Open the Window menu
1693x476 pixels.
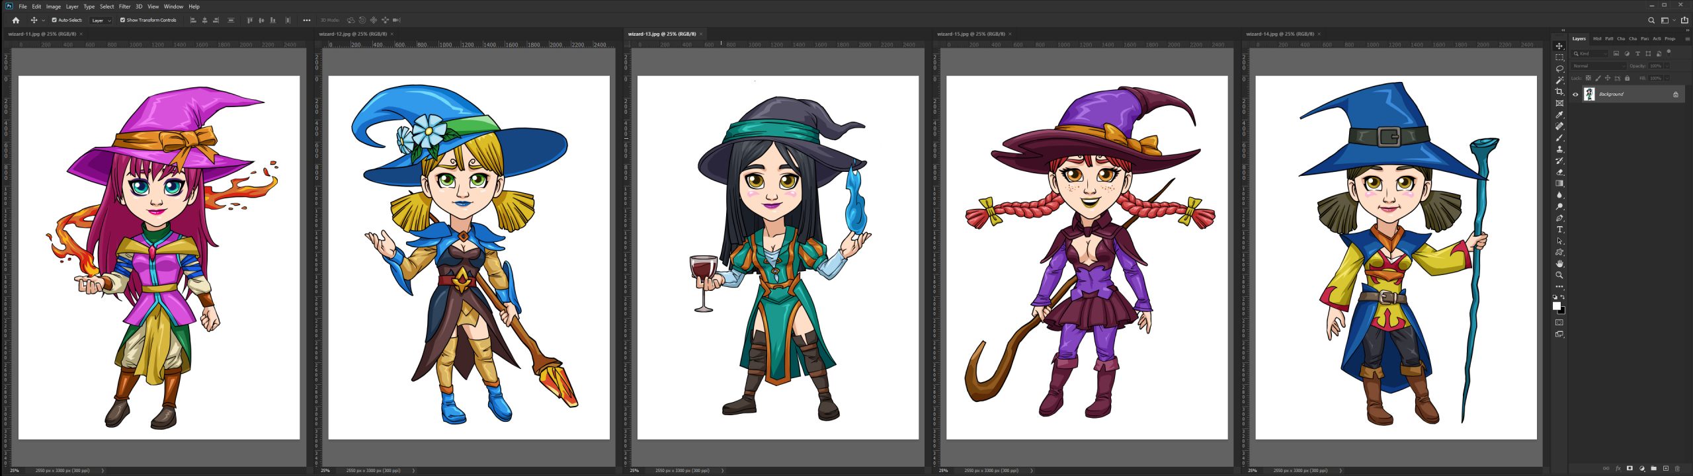coord(173,7)
